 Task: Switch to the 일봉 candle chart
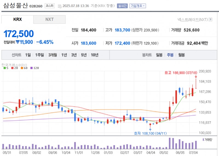click(x=159, y=55)
